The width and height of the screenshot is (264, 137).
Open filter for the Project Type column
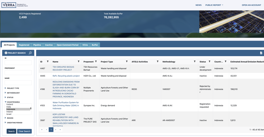[127, 62]
